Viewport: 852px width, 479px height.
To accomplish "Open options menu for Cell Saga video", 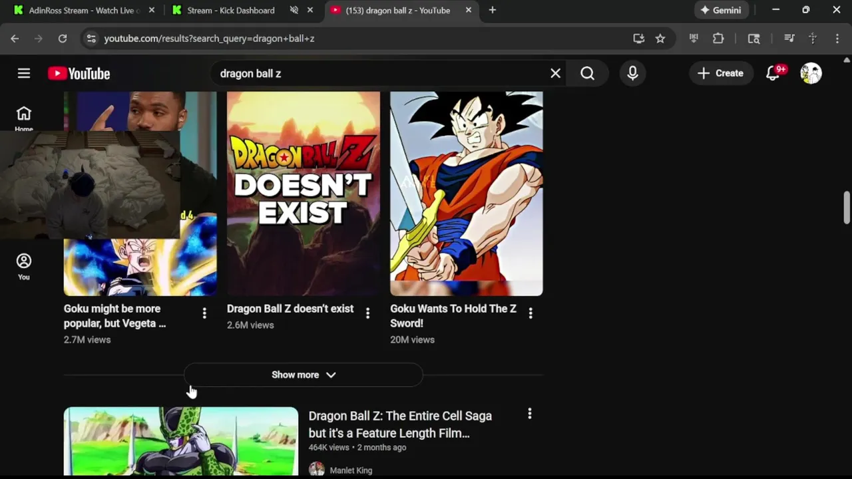I will 530,414.
